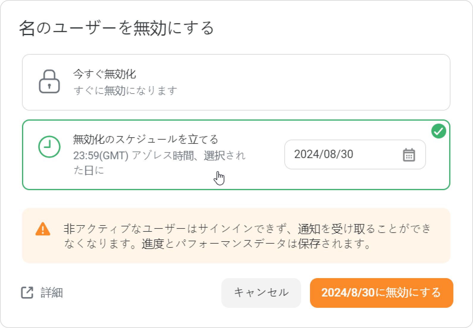The width and height of the screenshot is (473, 328).
Task: Click the 今すぐ無効化 heading text
Action: point(104,74)
